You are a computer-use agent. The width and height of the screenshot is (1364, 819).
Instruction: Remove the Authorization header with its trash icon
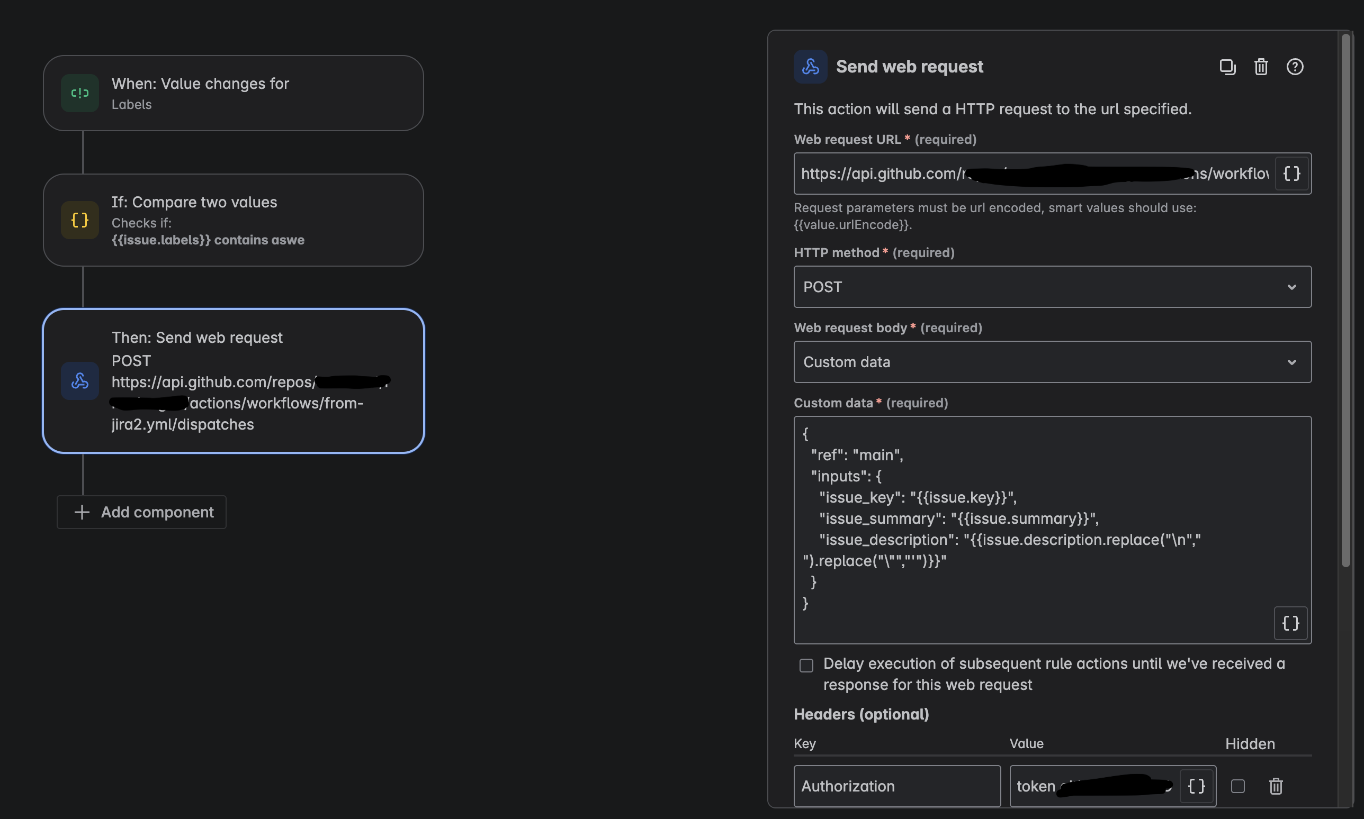click(1276, 786)
